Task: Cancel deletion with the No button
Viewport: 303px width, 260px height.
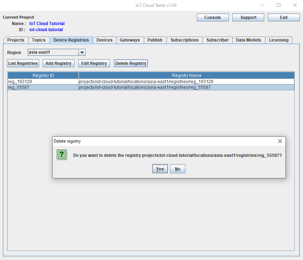Action: pyautogui.click(x=177, y=169)
